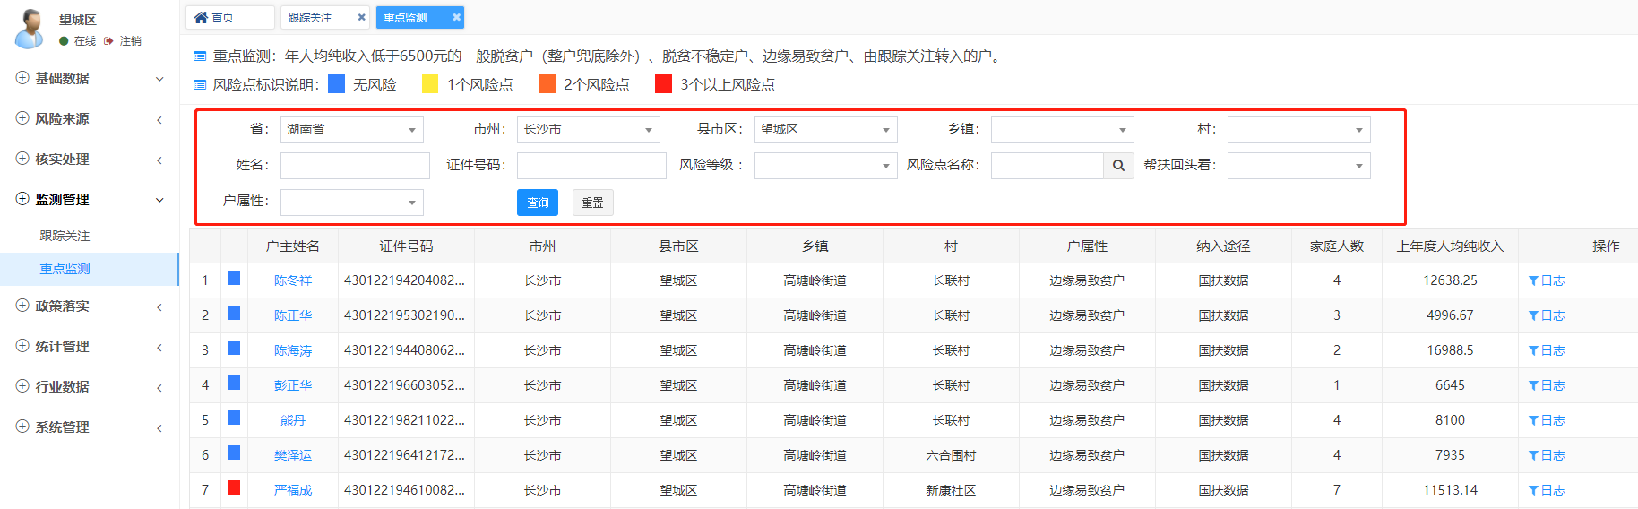Open 日志 filter icon for 陈冬祥 row
Viewport: 1638px width, 509px height.
click(x=1533, y=281)
